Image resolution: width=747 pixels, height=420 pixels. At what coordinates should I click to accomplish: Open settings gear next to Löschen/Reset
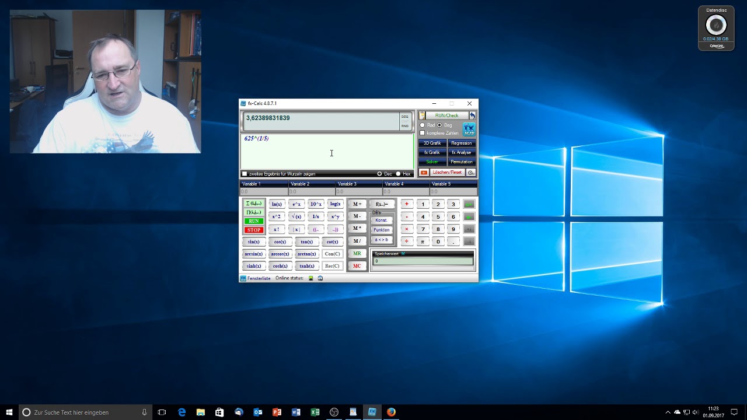pos(471,173)
